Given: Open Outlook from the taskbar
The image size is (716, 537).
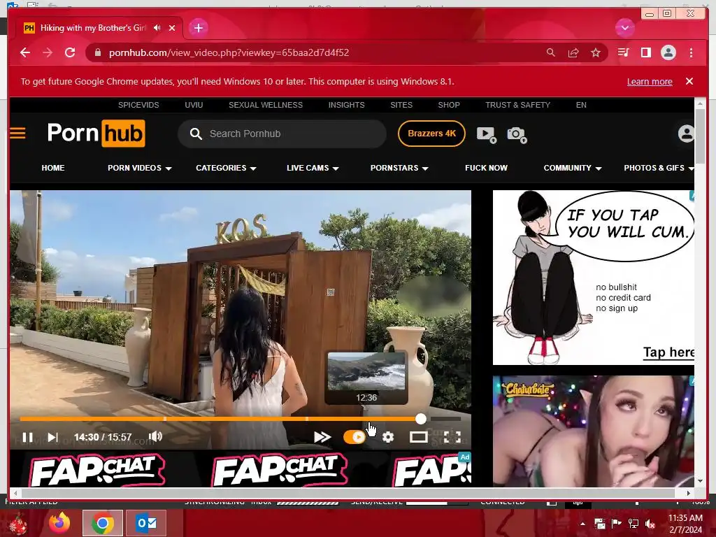Looking at the screenshot, I should click(x=146, y=523).
